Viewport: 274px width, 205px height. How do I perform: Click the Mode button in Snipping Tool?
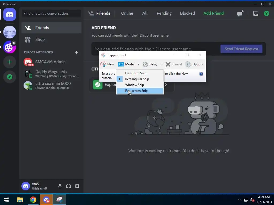click(x=126, y=64)
